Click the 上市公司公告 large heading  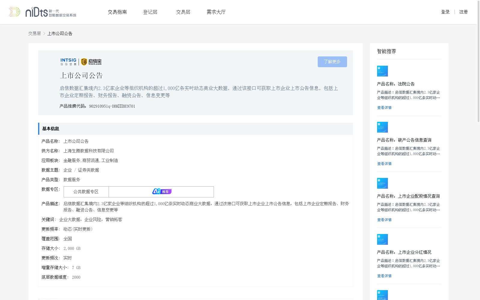tap(81, 76)
